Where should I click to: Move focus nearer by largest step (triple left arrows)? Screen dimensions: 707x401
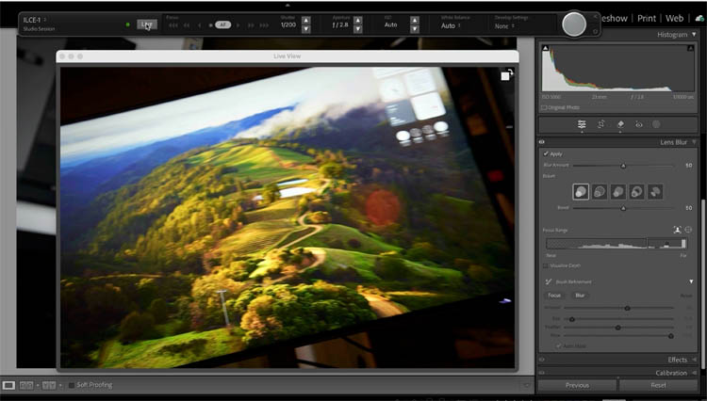click(173, 25)
